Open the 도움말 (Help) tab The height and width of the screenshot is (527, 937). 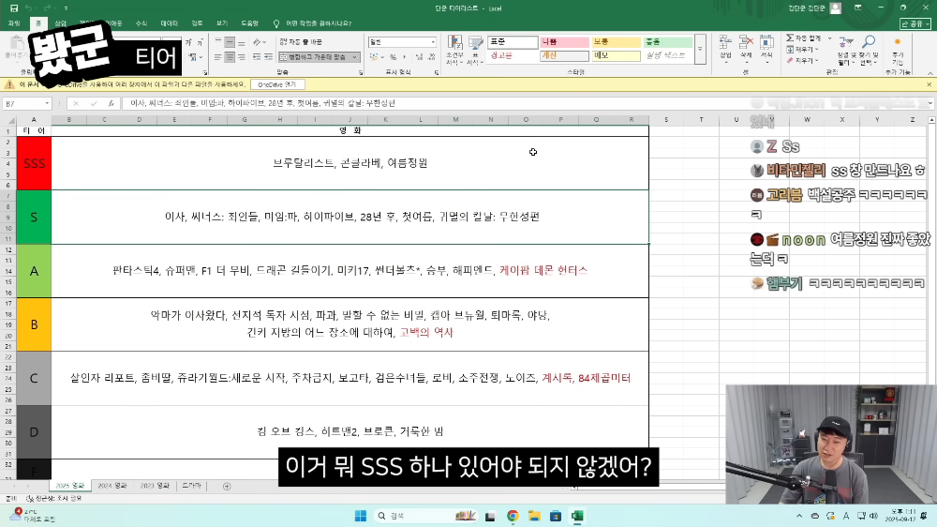point(249,23)
